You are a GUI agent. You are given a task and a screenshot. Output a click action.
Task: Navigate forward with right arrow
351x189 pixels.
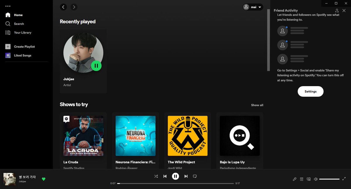point(74,7)
